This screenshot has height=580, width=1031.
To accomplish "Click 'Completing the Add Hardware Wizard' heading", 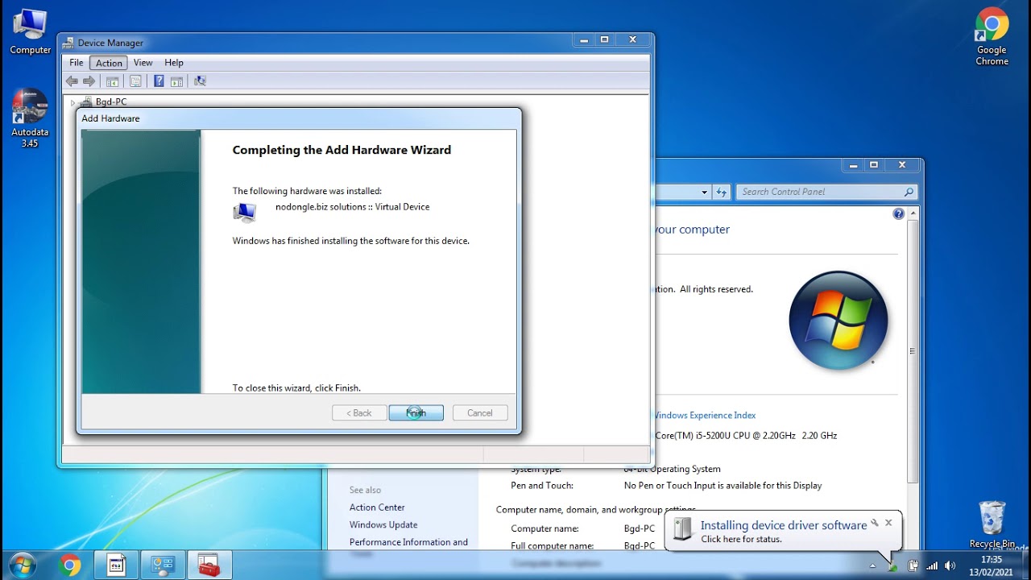I will (342, 150).
